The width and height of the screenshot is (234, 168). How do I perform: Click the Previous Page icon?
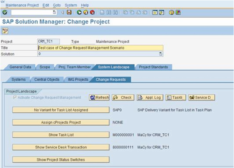pyautogui.click(x=132, y=12)
